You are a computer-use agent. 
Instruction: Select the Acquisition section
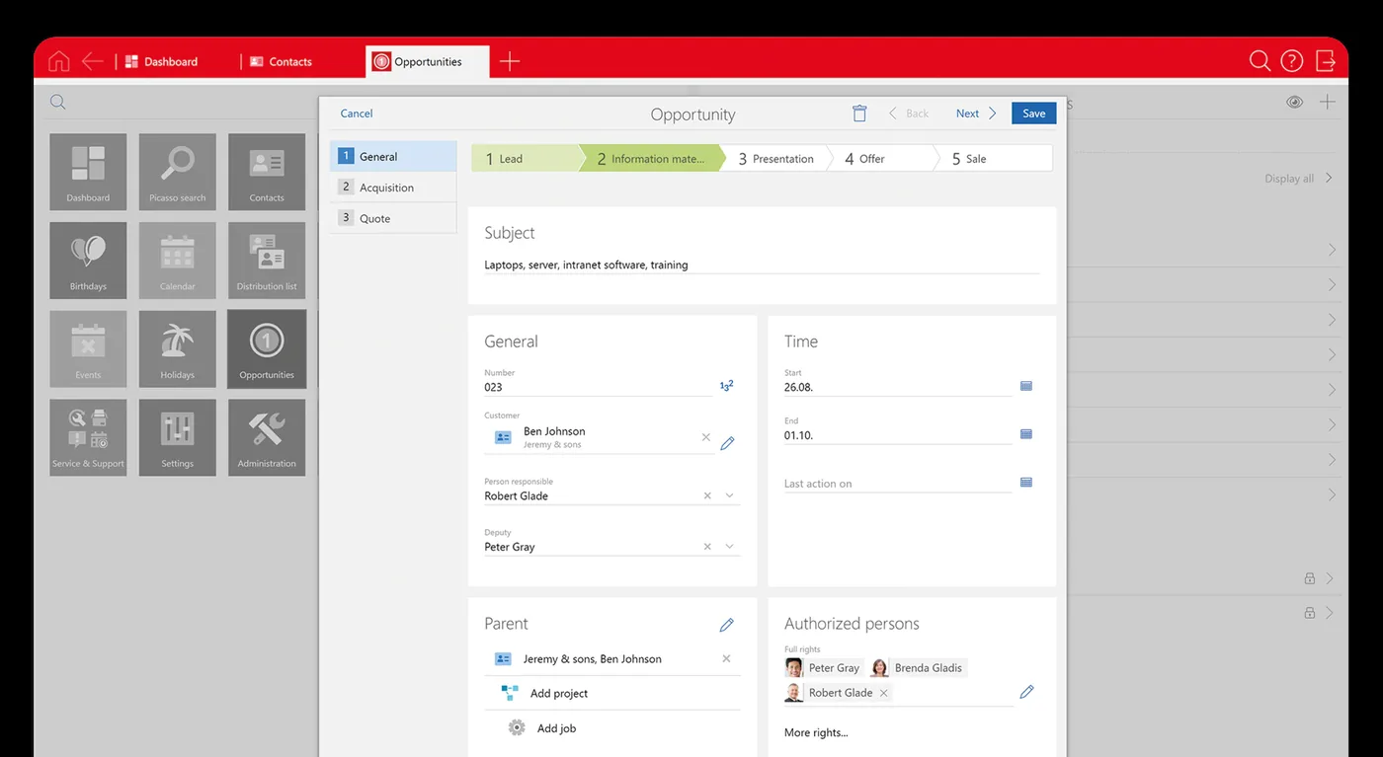(393, 188)
